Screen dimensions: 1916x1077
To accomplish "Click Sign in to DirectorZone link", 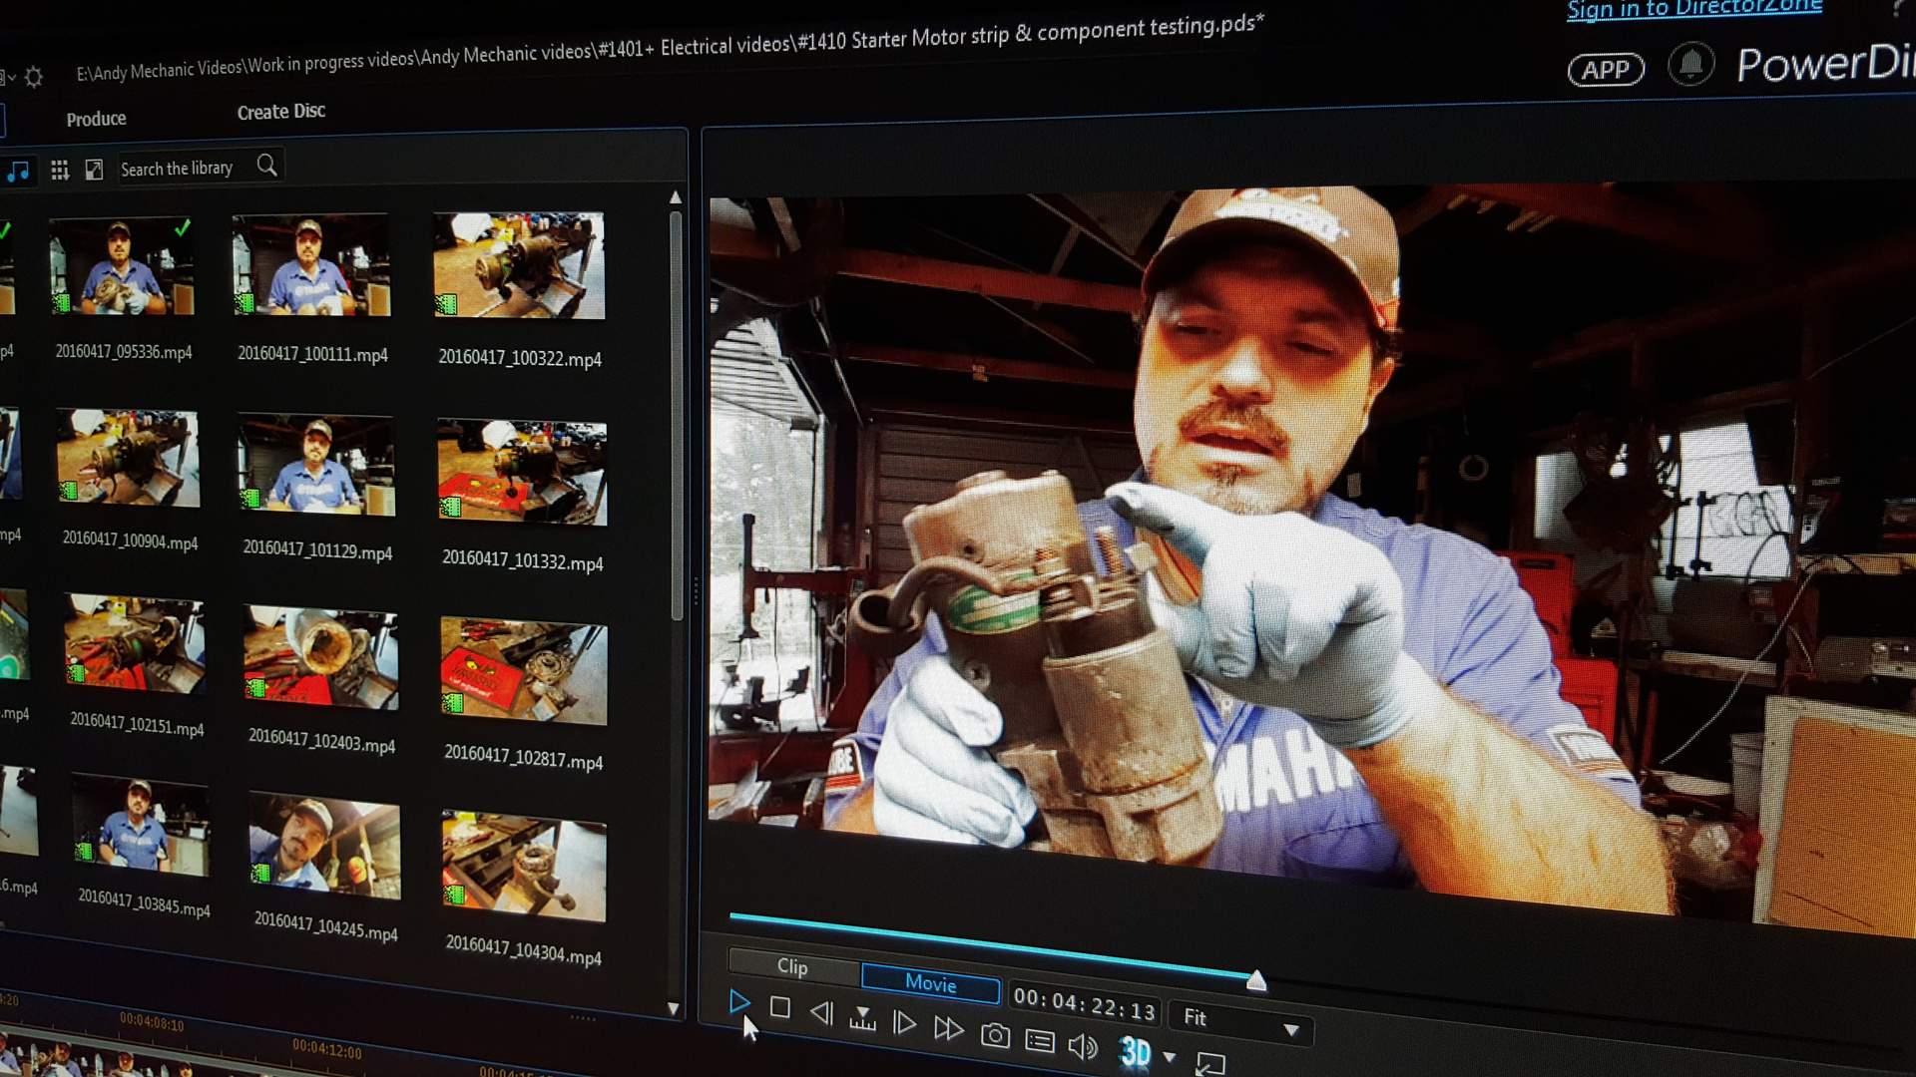I will click(1693, 10).
